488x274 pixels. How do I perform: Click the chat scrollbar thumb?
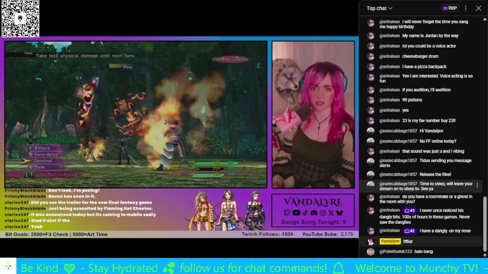(x=485, y=223)
